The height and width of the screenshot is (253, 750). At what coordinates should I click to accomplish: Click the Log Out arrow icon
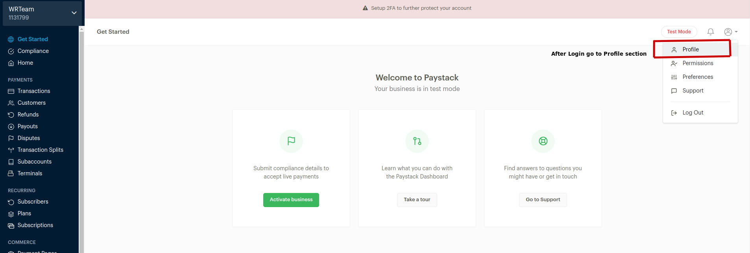[674, 113]
